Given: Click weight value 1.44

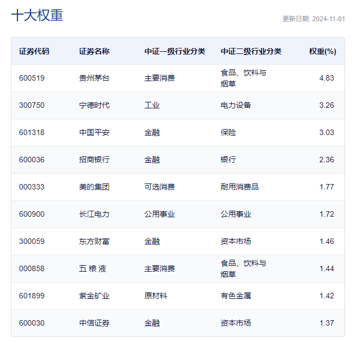Looking at the screenshot, I should (326, 268).
